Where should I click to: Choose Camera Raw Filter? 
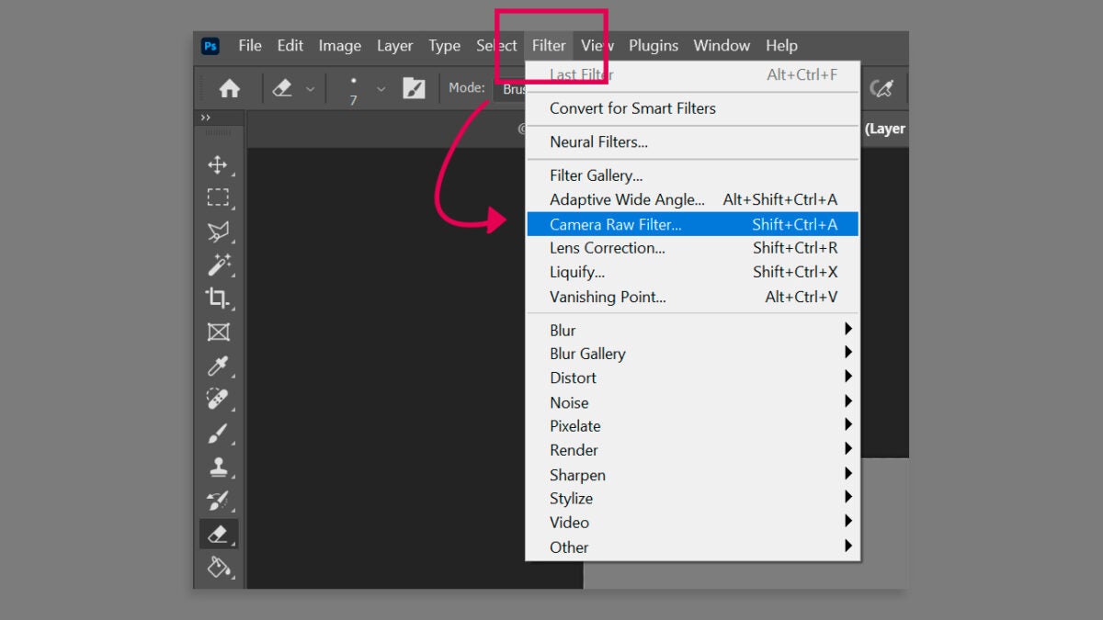coord(693,224)
